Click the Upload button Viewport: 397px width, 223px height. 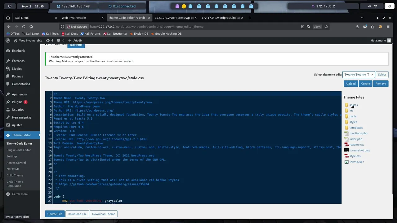pyautogui.click(x=351, y=84)
